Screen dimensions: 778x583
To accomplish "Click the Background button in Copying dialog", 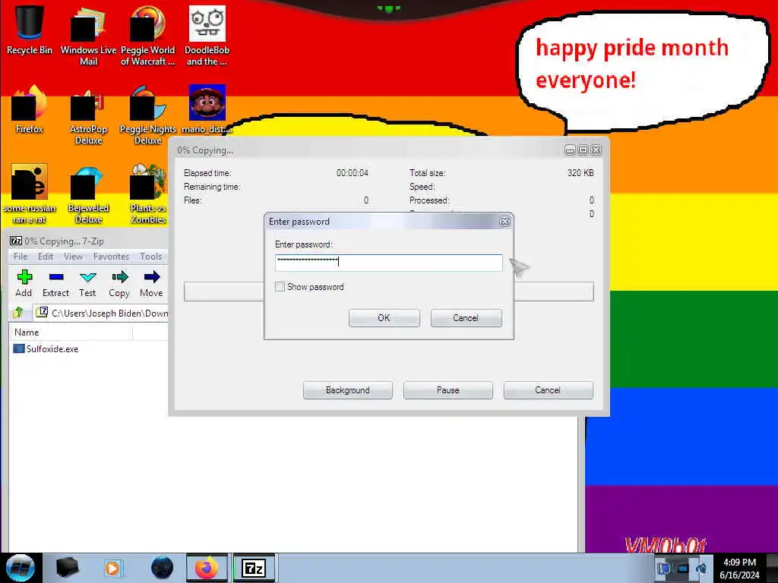I will [347, 390].
